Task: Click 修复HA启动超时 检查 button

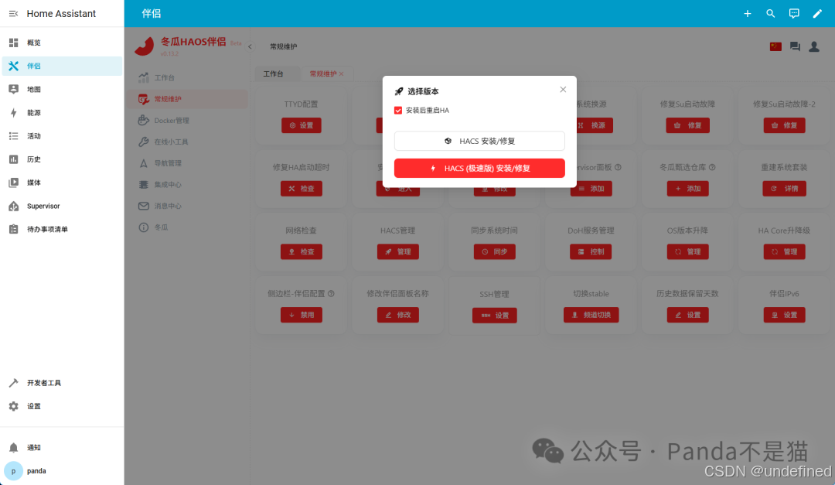Action: 302,189
